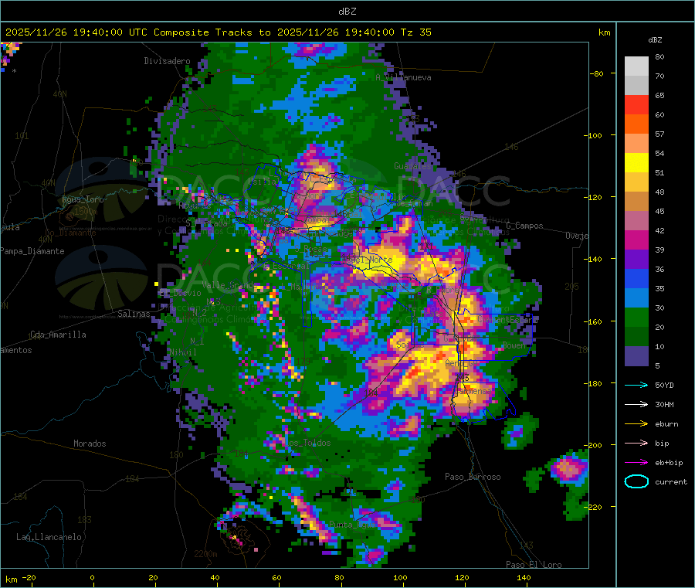Click the cyan 50YD arrow in legend

[636, 385]
